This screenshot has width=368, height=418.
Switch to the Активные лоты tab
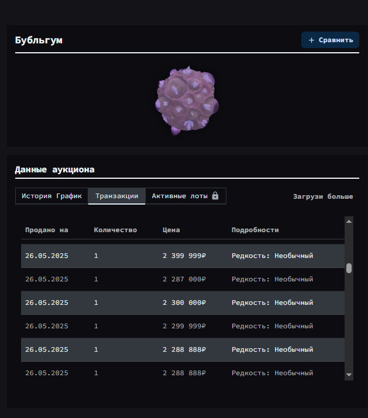click(x=185, y=196)
